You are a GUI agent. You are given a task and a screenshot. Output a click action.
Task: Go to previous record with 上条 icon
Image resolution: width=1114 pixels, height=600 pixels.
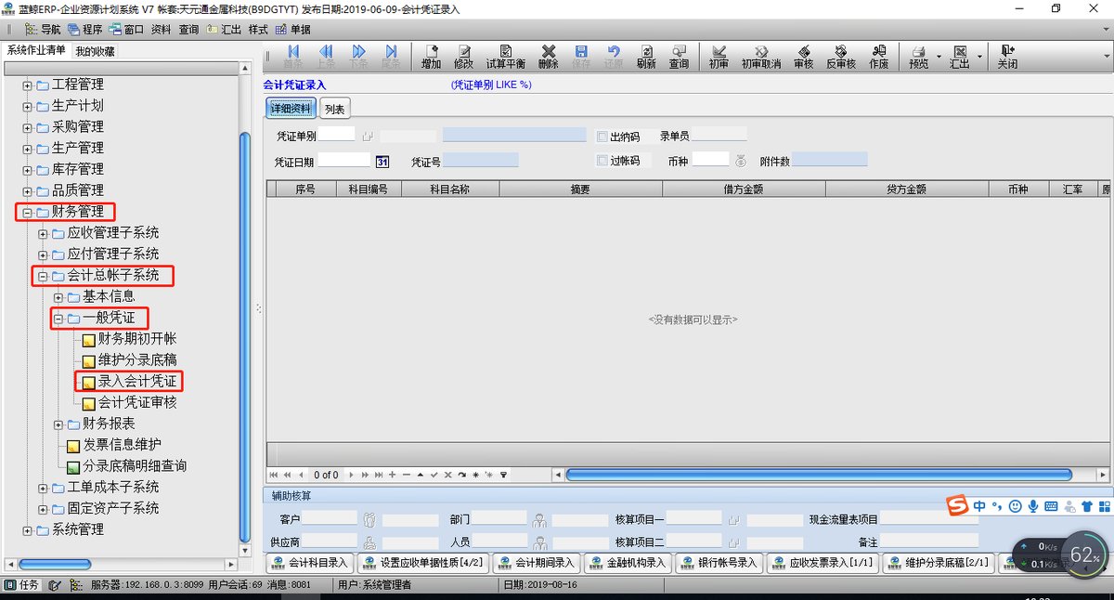click(326, 57)
